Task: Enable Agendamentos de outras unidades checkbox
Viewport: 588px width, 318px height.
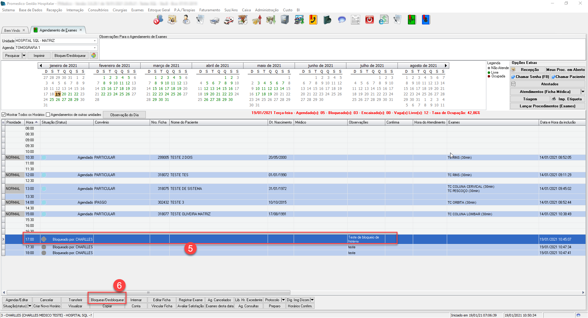Action: click(48, 115)
